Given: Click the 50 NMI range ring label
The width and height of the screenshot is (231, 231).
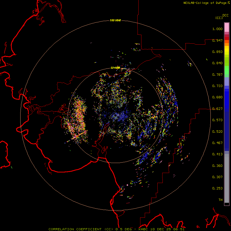Looking at the screenshot, I should (115, 68).
